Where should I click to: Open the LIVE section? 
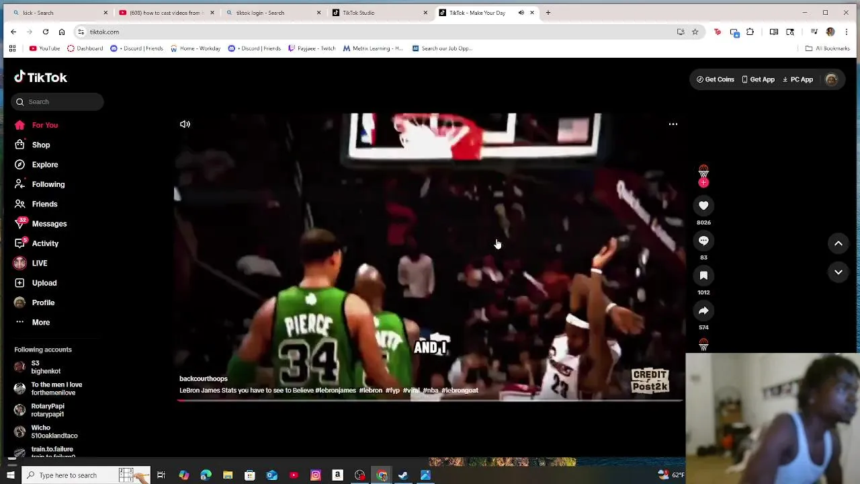pyautogui.click(x=31, y=263)
